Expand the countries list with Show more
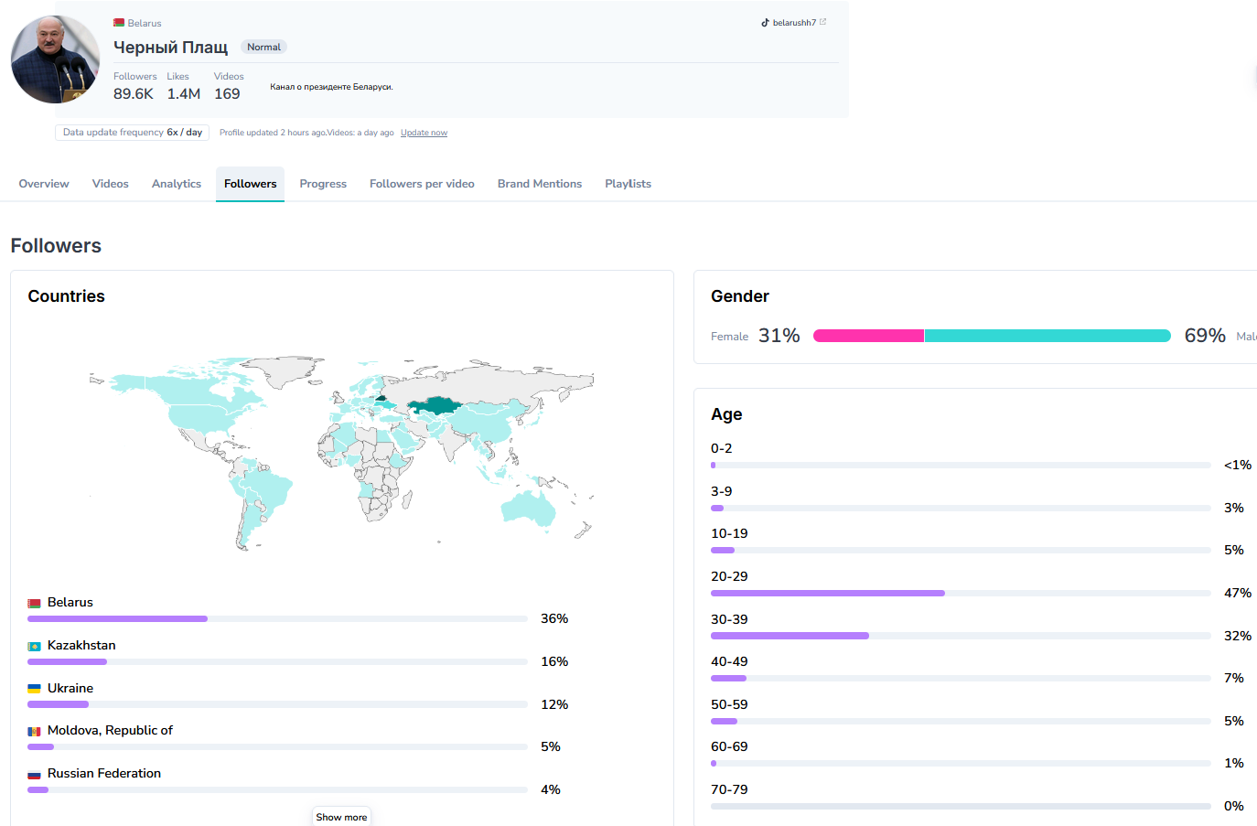The height and width of the screenshot is (826, 1257). click(x=341, y=817)
